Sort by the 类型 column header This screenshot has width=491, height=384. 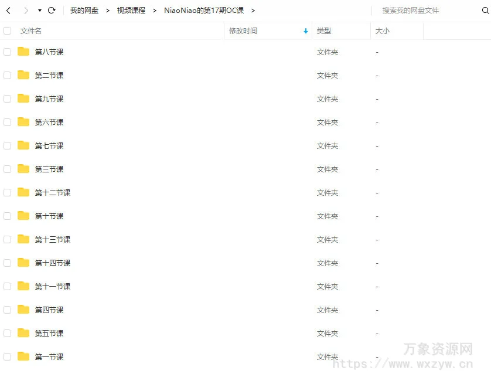[x=324, y=31]
